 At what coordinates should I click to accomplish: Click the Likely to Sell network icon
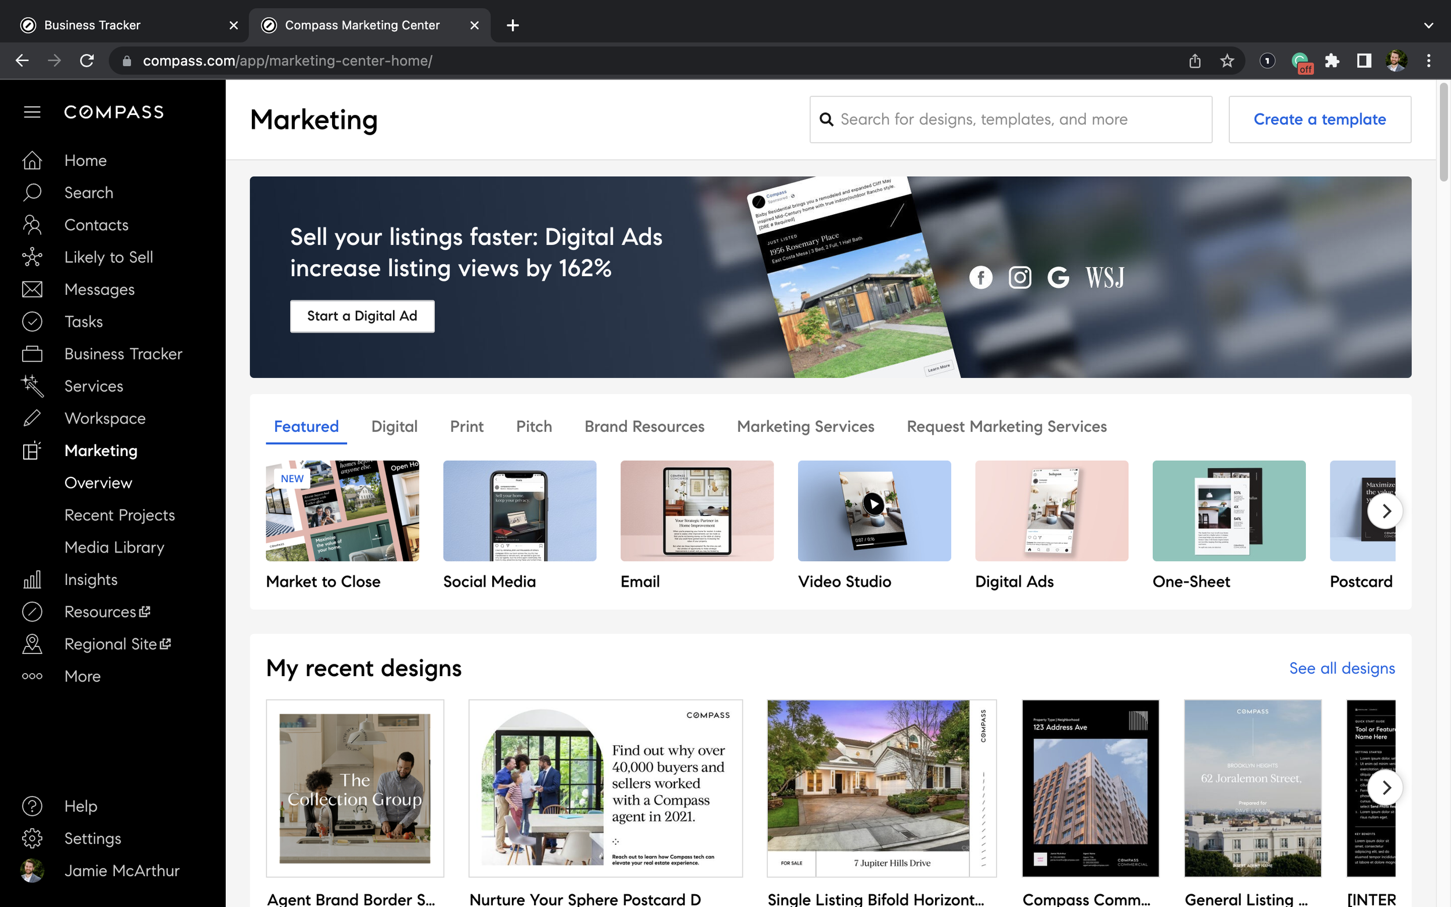tap(32, 257)
